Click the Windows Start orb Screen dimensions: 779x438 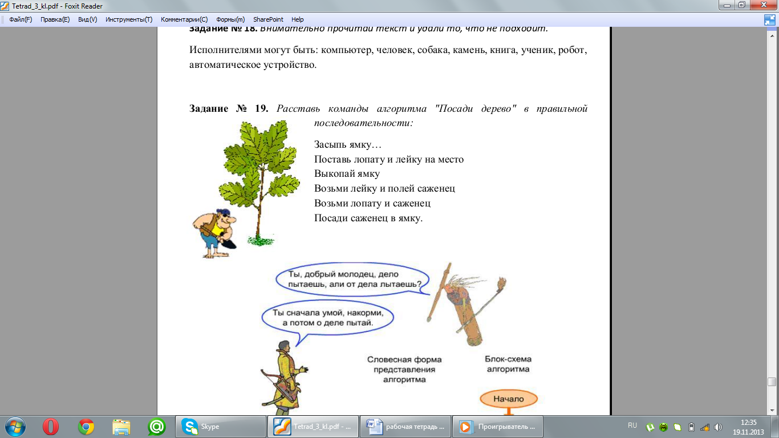click(15, 427)
